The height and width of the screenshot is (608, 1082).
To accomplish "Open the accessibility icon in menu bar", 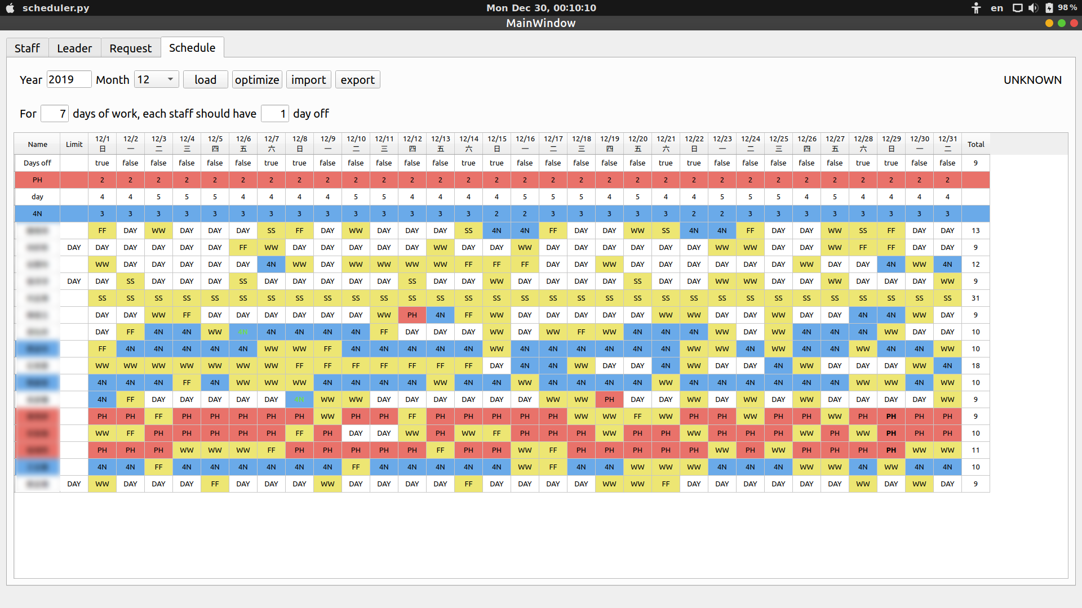I will point(976,8).
